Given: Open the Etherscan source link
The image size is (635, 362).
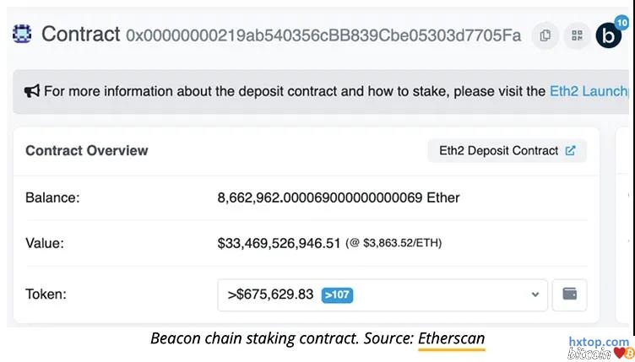Looking at the screenshot, I should 451,339.
